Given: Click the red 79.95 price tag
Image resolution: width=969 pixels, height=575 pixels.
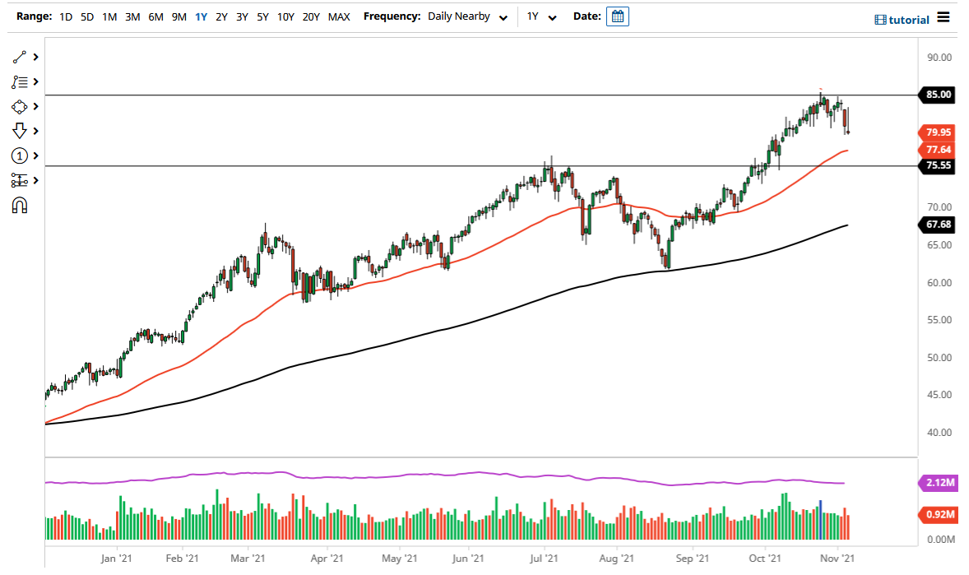Looking at the screenshot, I should pyautogui.click(x=938, y=132).
